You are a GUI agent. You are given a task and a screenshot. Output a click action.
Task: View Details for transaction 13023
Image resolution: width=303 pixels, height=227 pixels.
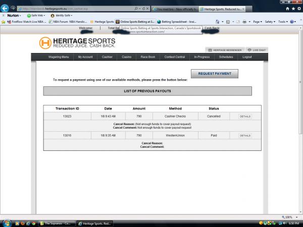[245, 116]
